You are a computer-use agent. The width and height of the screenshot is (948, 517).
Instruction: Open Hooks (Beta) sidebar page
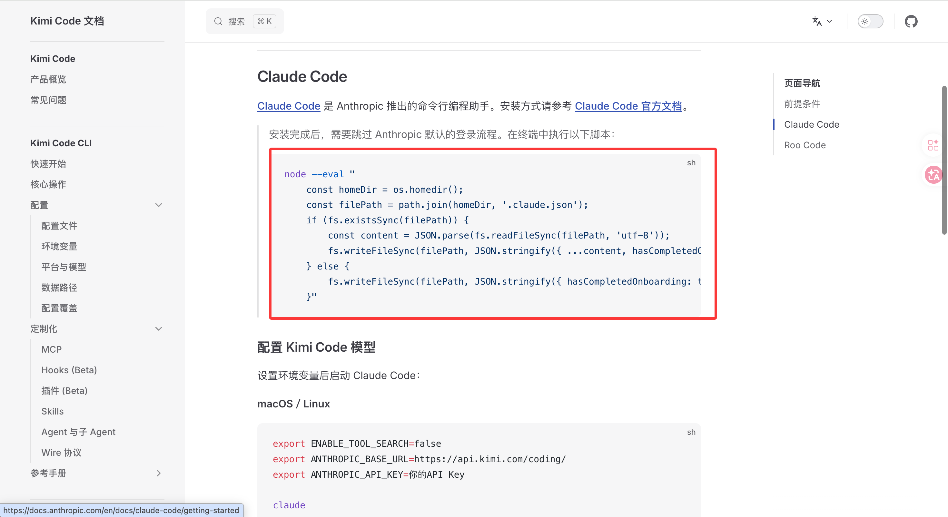69,370
